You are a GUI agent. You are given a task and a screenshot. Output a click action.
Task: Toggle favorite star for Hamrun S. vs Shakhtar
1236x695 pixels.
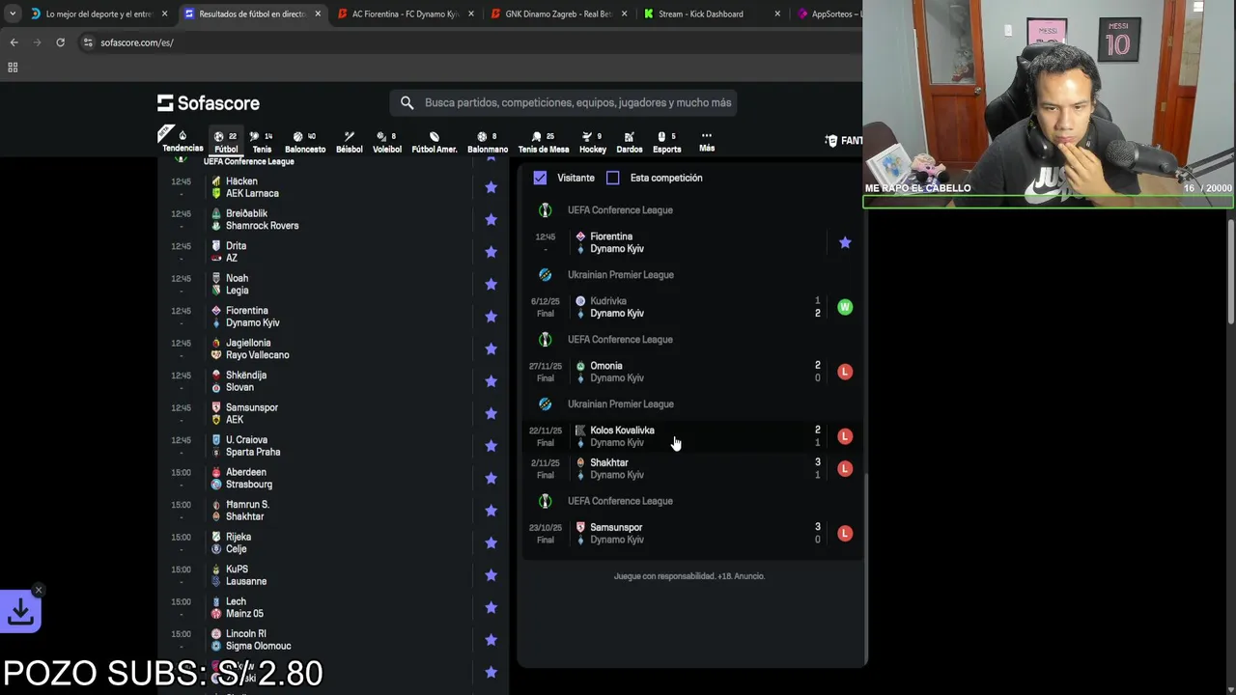491,511
